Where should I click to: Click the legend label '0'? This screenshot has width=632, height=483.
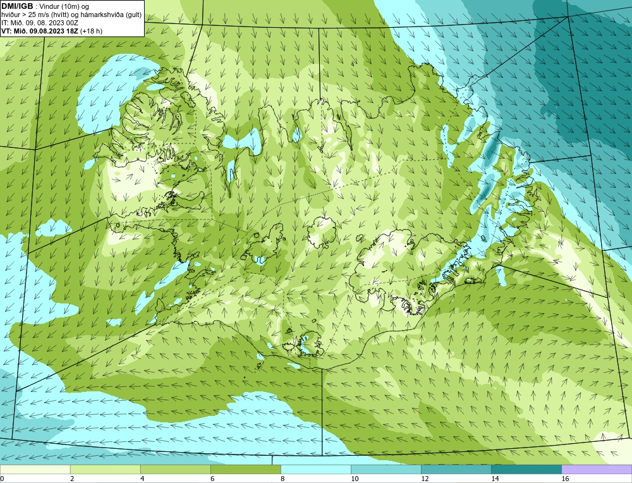point(3,479)
